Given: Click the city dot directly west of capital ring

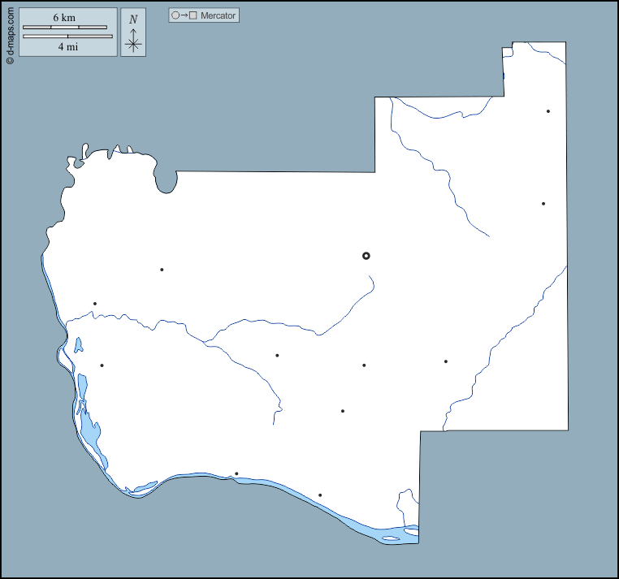Looking at the screenshot, I should click(162, 270).
